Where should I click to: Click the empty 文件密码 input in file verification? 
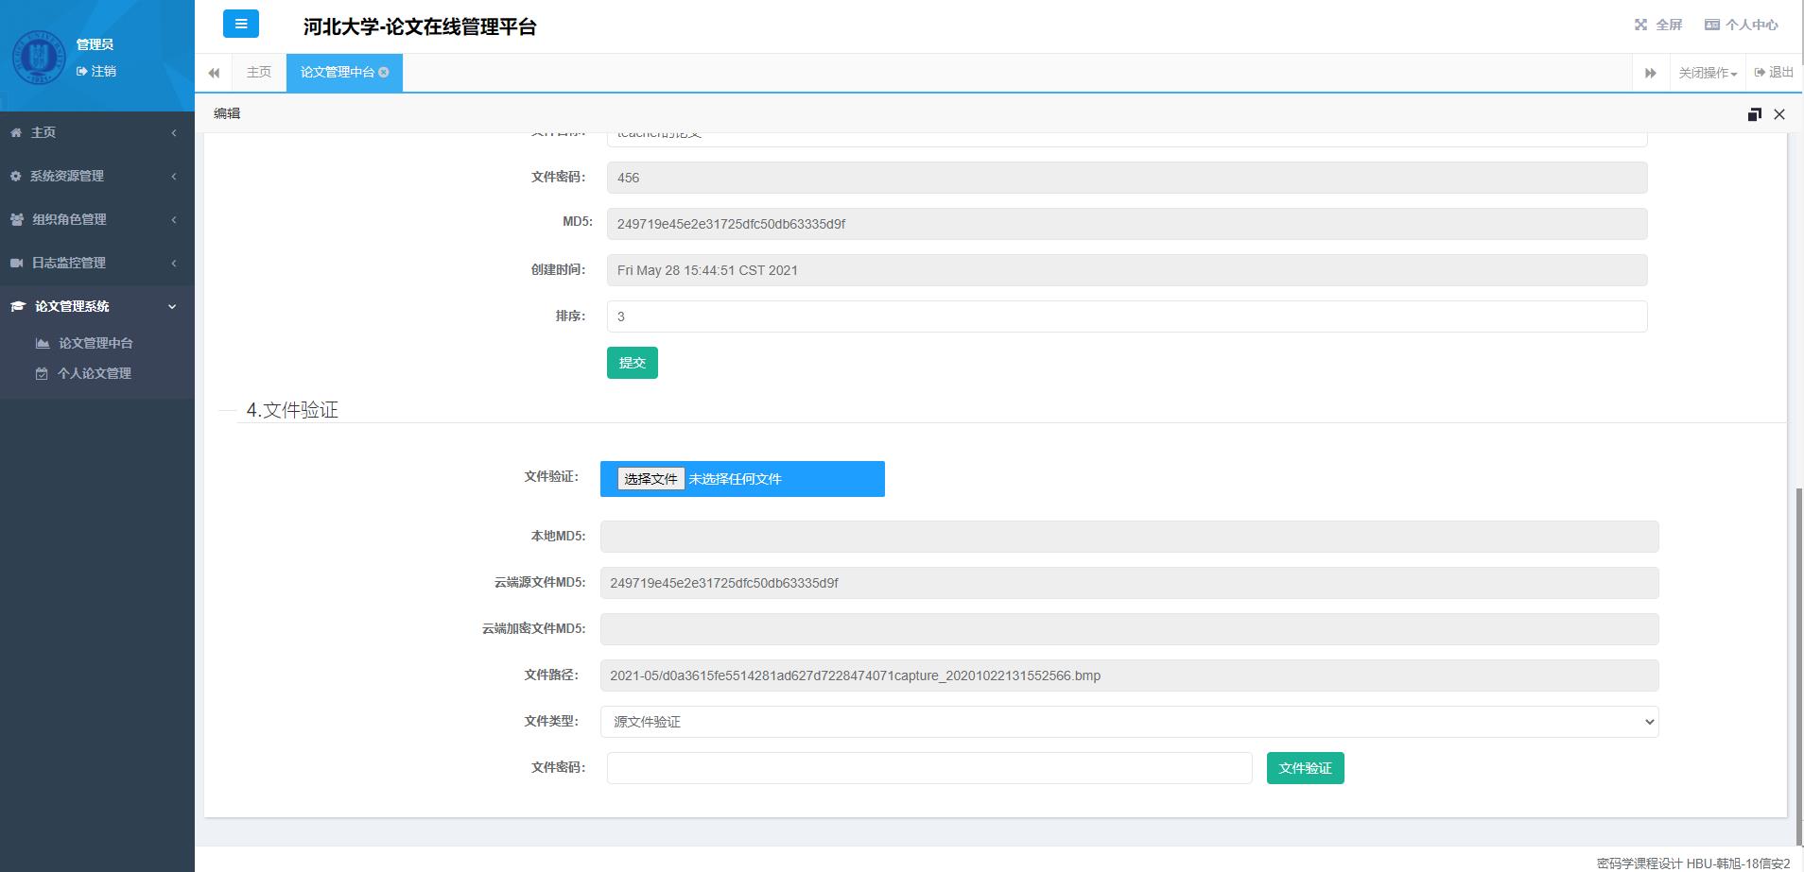(x=929, y=768)
